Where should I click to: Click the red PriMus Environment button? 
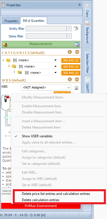click(41, 206)
